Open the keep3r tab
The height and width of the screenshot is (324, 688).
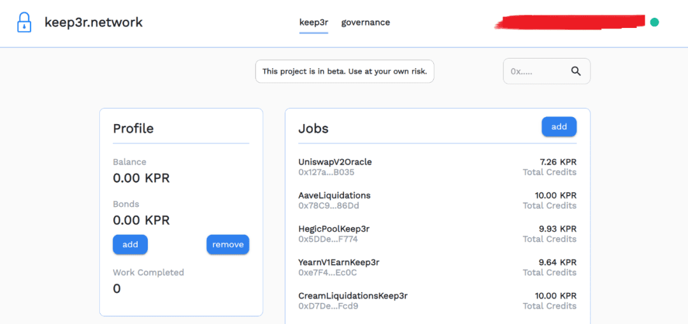tap(313, 22)
